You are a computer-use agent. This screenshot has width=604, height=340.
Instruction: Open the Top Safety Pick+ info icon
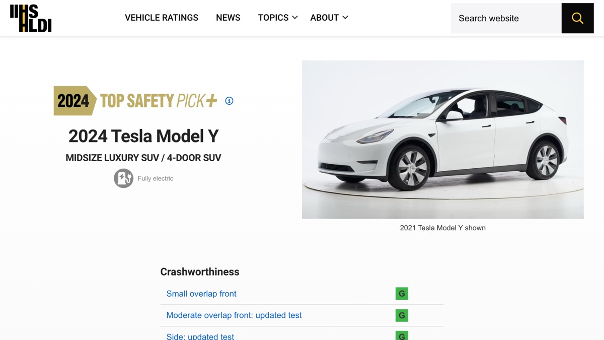tap(229, 101)
